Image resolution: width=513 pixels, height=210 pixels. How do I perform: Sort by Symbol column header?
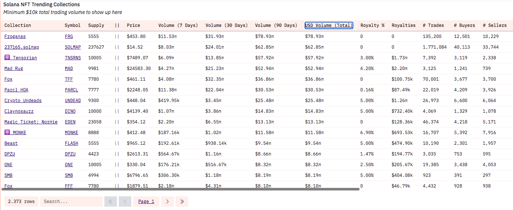tap(73, 25)
